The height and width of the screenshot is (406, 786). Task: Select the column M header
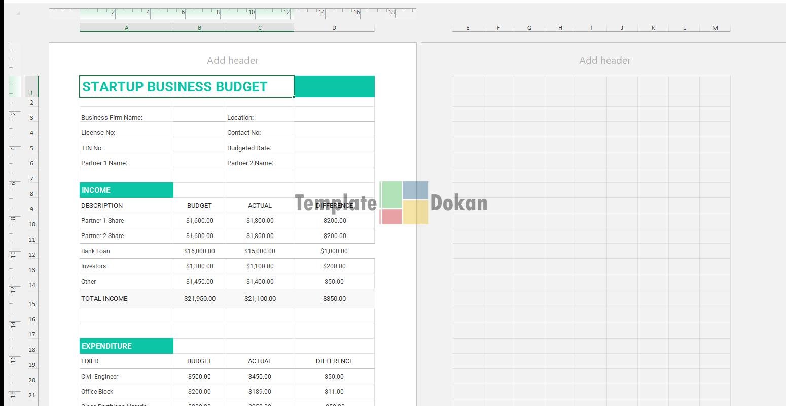715,28
